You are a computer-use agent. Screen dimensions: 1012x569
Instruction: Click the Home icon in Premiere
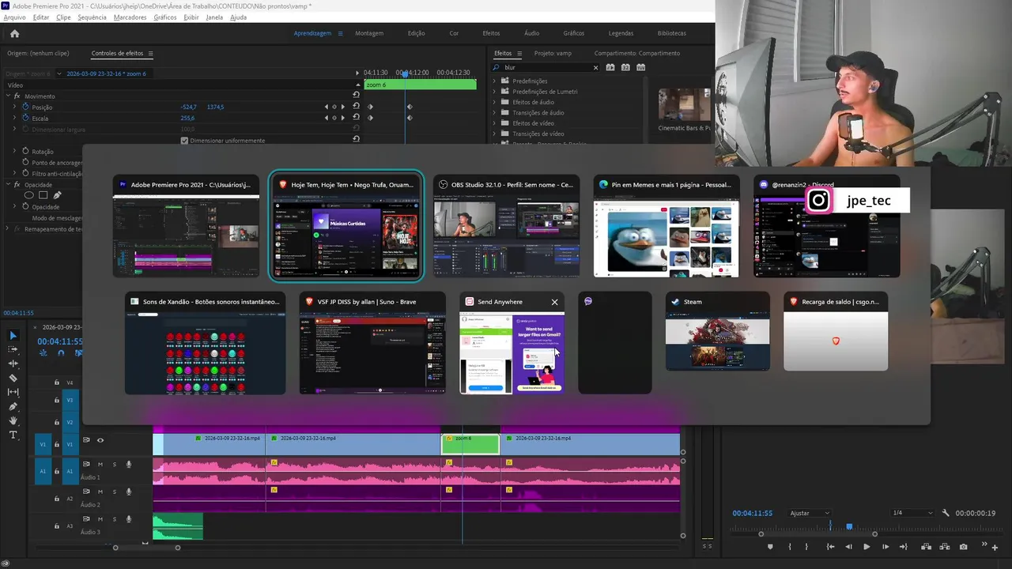(14, 33)
